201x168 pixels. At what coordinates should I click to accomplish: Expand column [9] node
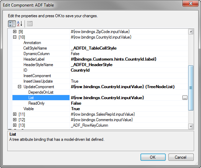15,32
